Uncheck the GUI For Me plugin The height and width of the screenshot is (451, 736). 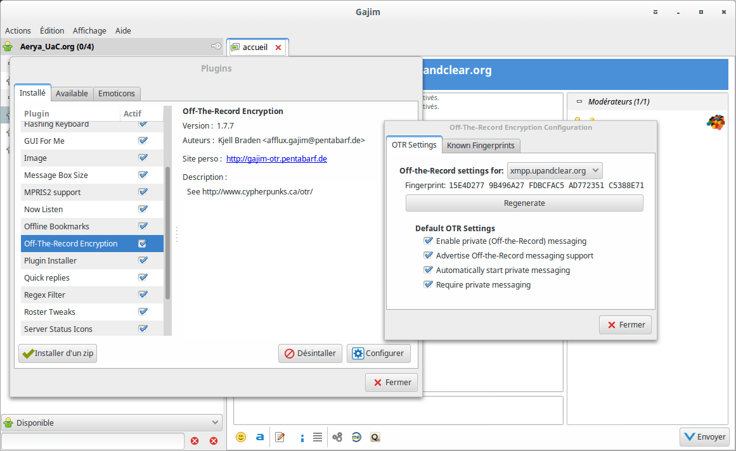click(x=143, y=141)
